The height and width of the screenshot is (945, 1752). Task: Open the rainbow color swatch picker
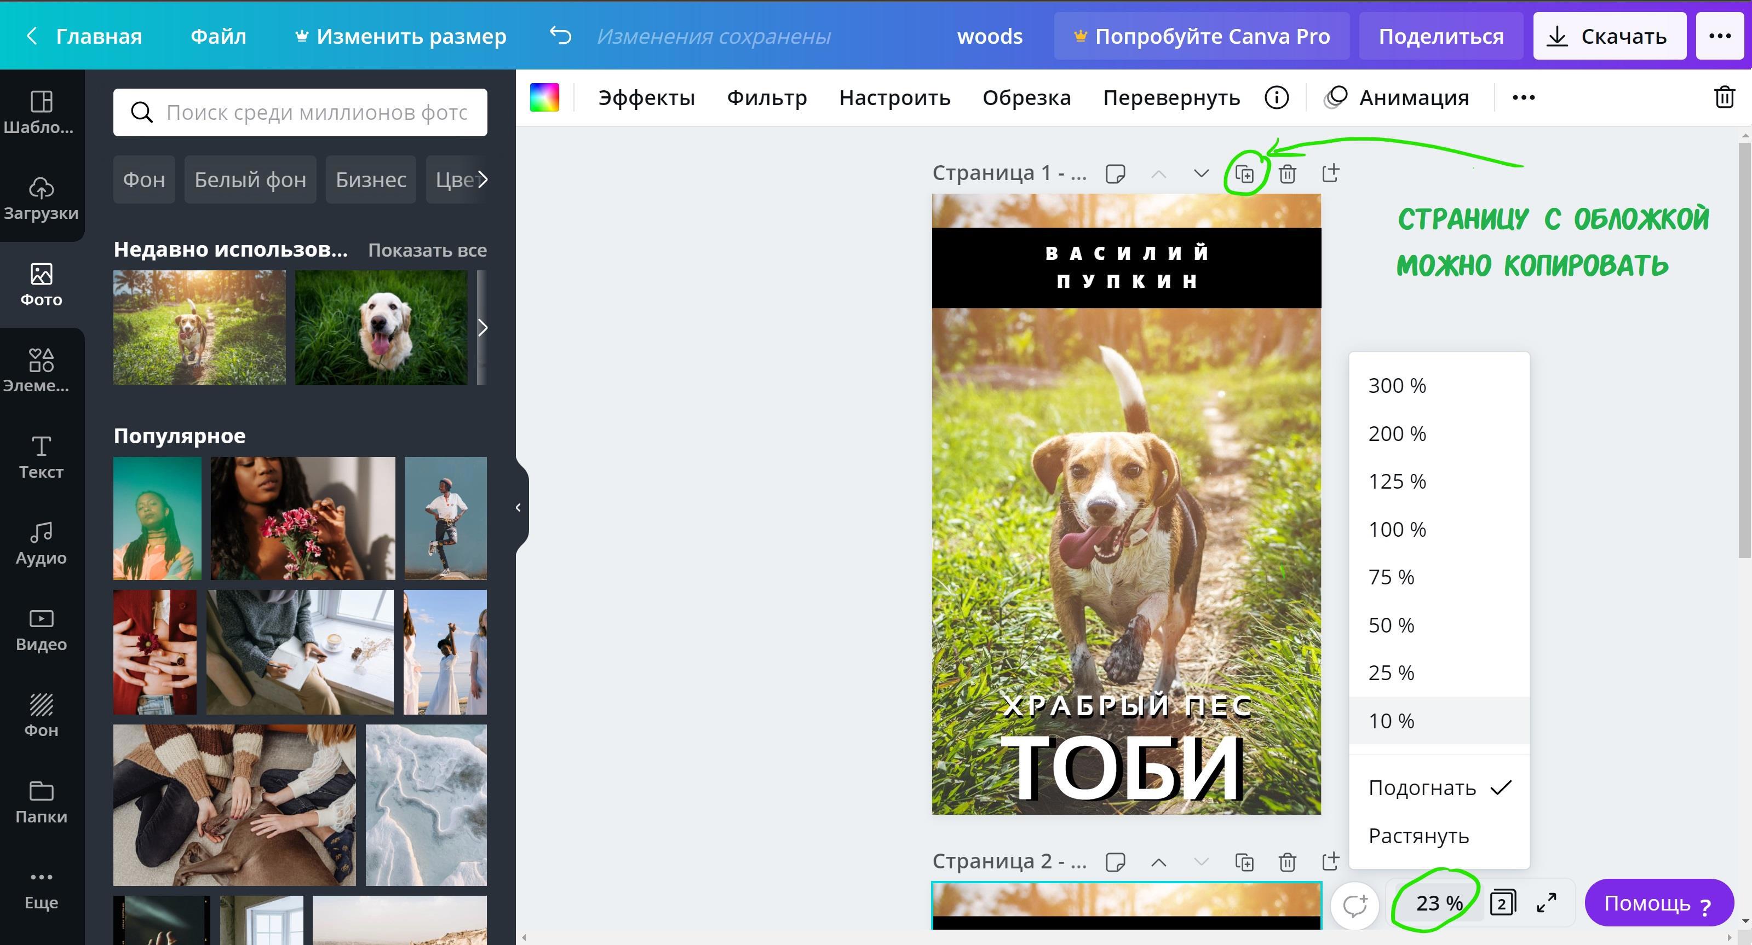click(544, 98)
